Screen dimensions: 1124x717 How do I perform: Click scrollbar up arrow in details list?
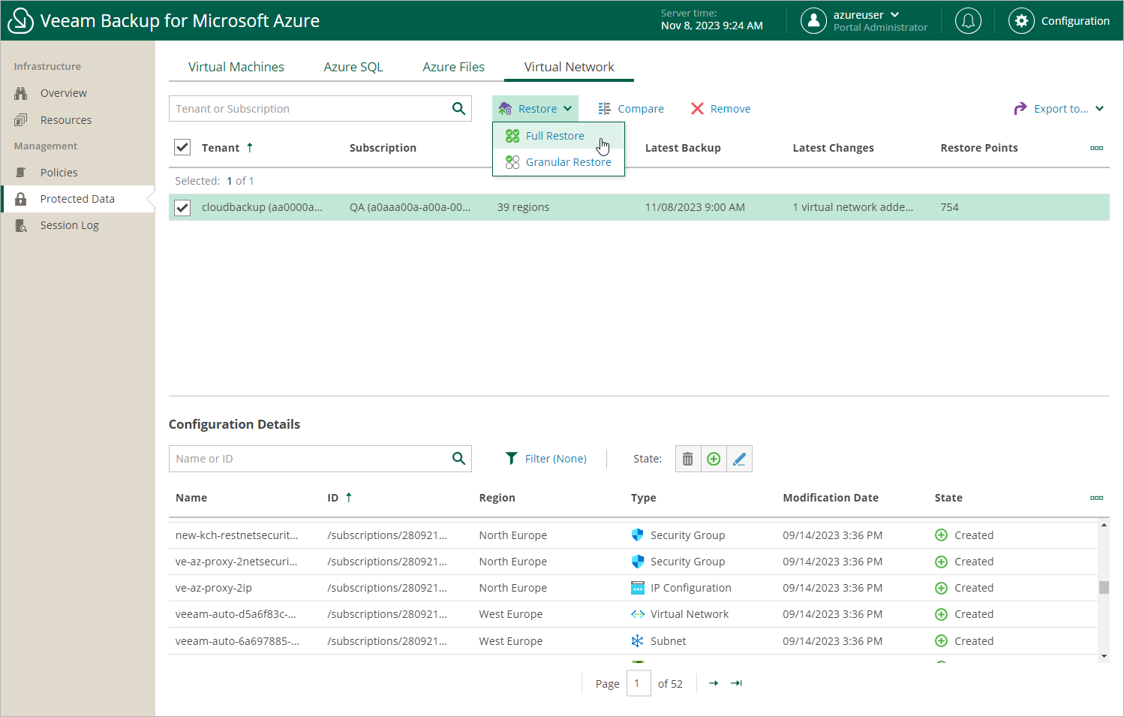tap(1104, 525)
